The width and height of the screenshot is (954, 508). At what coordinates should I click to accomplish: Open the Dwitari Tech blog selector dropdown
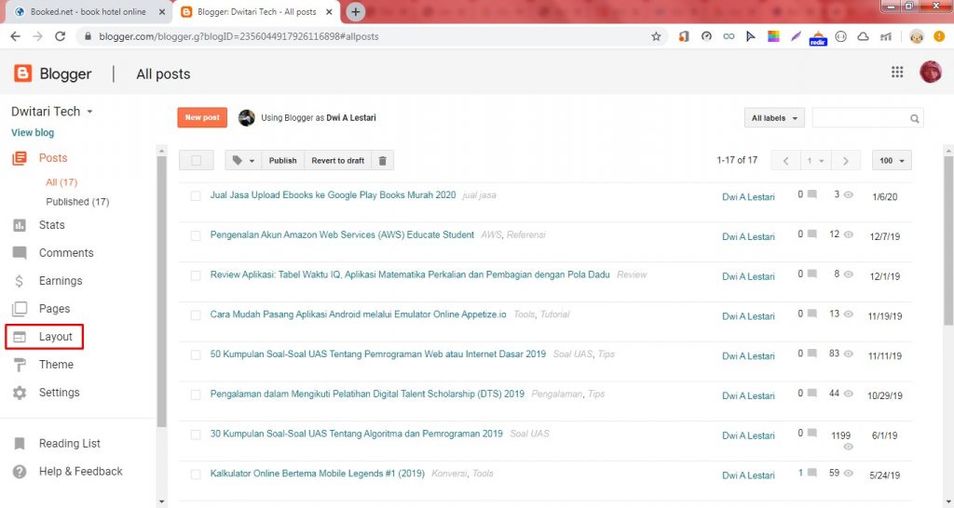tap(52, 112)
